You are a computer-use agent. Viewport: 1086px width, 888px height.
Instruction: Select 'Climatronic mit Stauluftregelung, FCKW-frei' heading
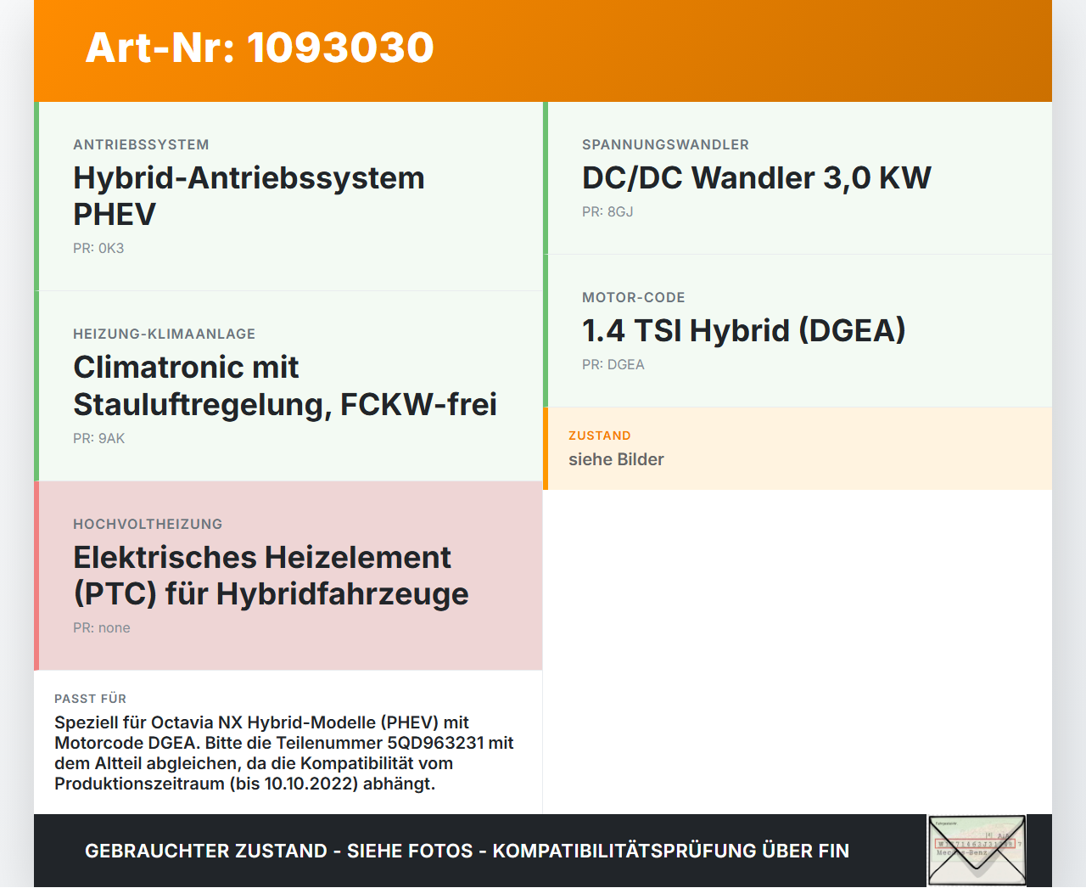285,385
